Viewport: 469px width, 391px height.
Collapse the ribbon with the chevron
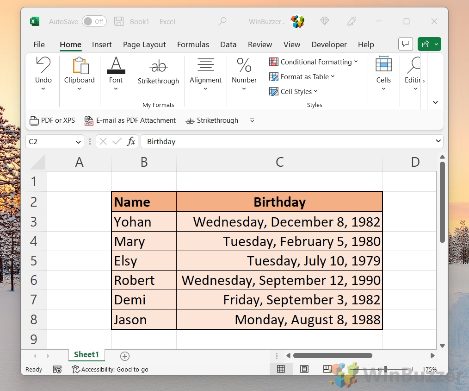(x=435, y=102)
